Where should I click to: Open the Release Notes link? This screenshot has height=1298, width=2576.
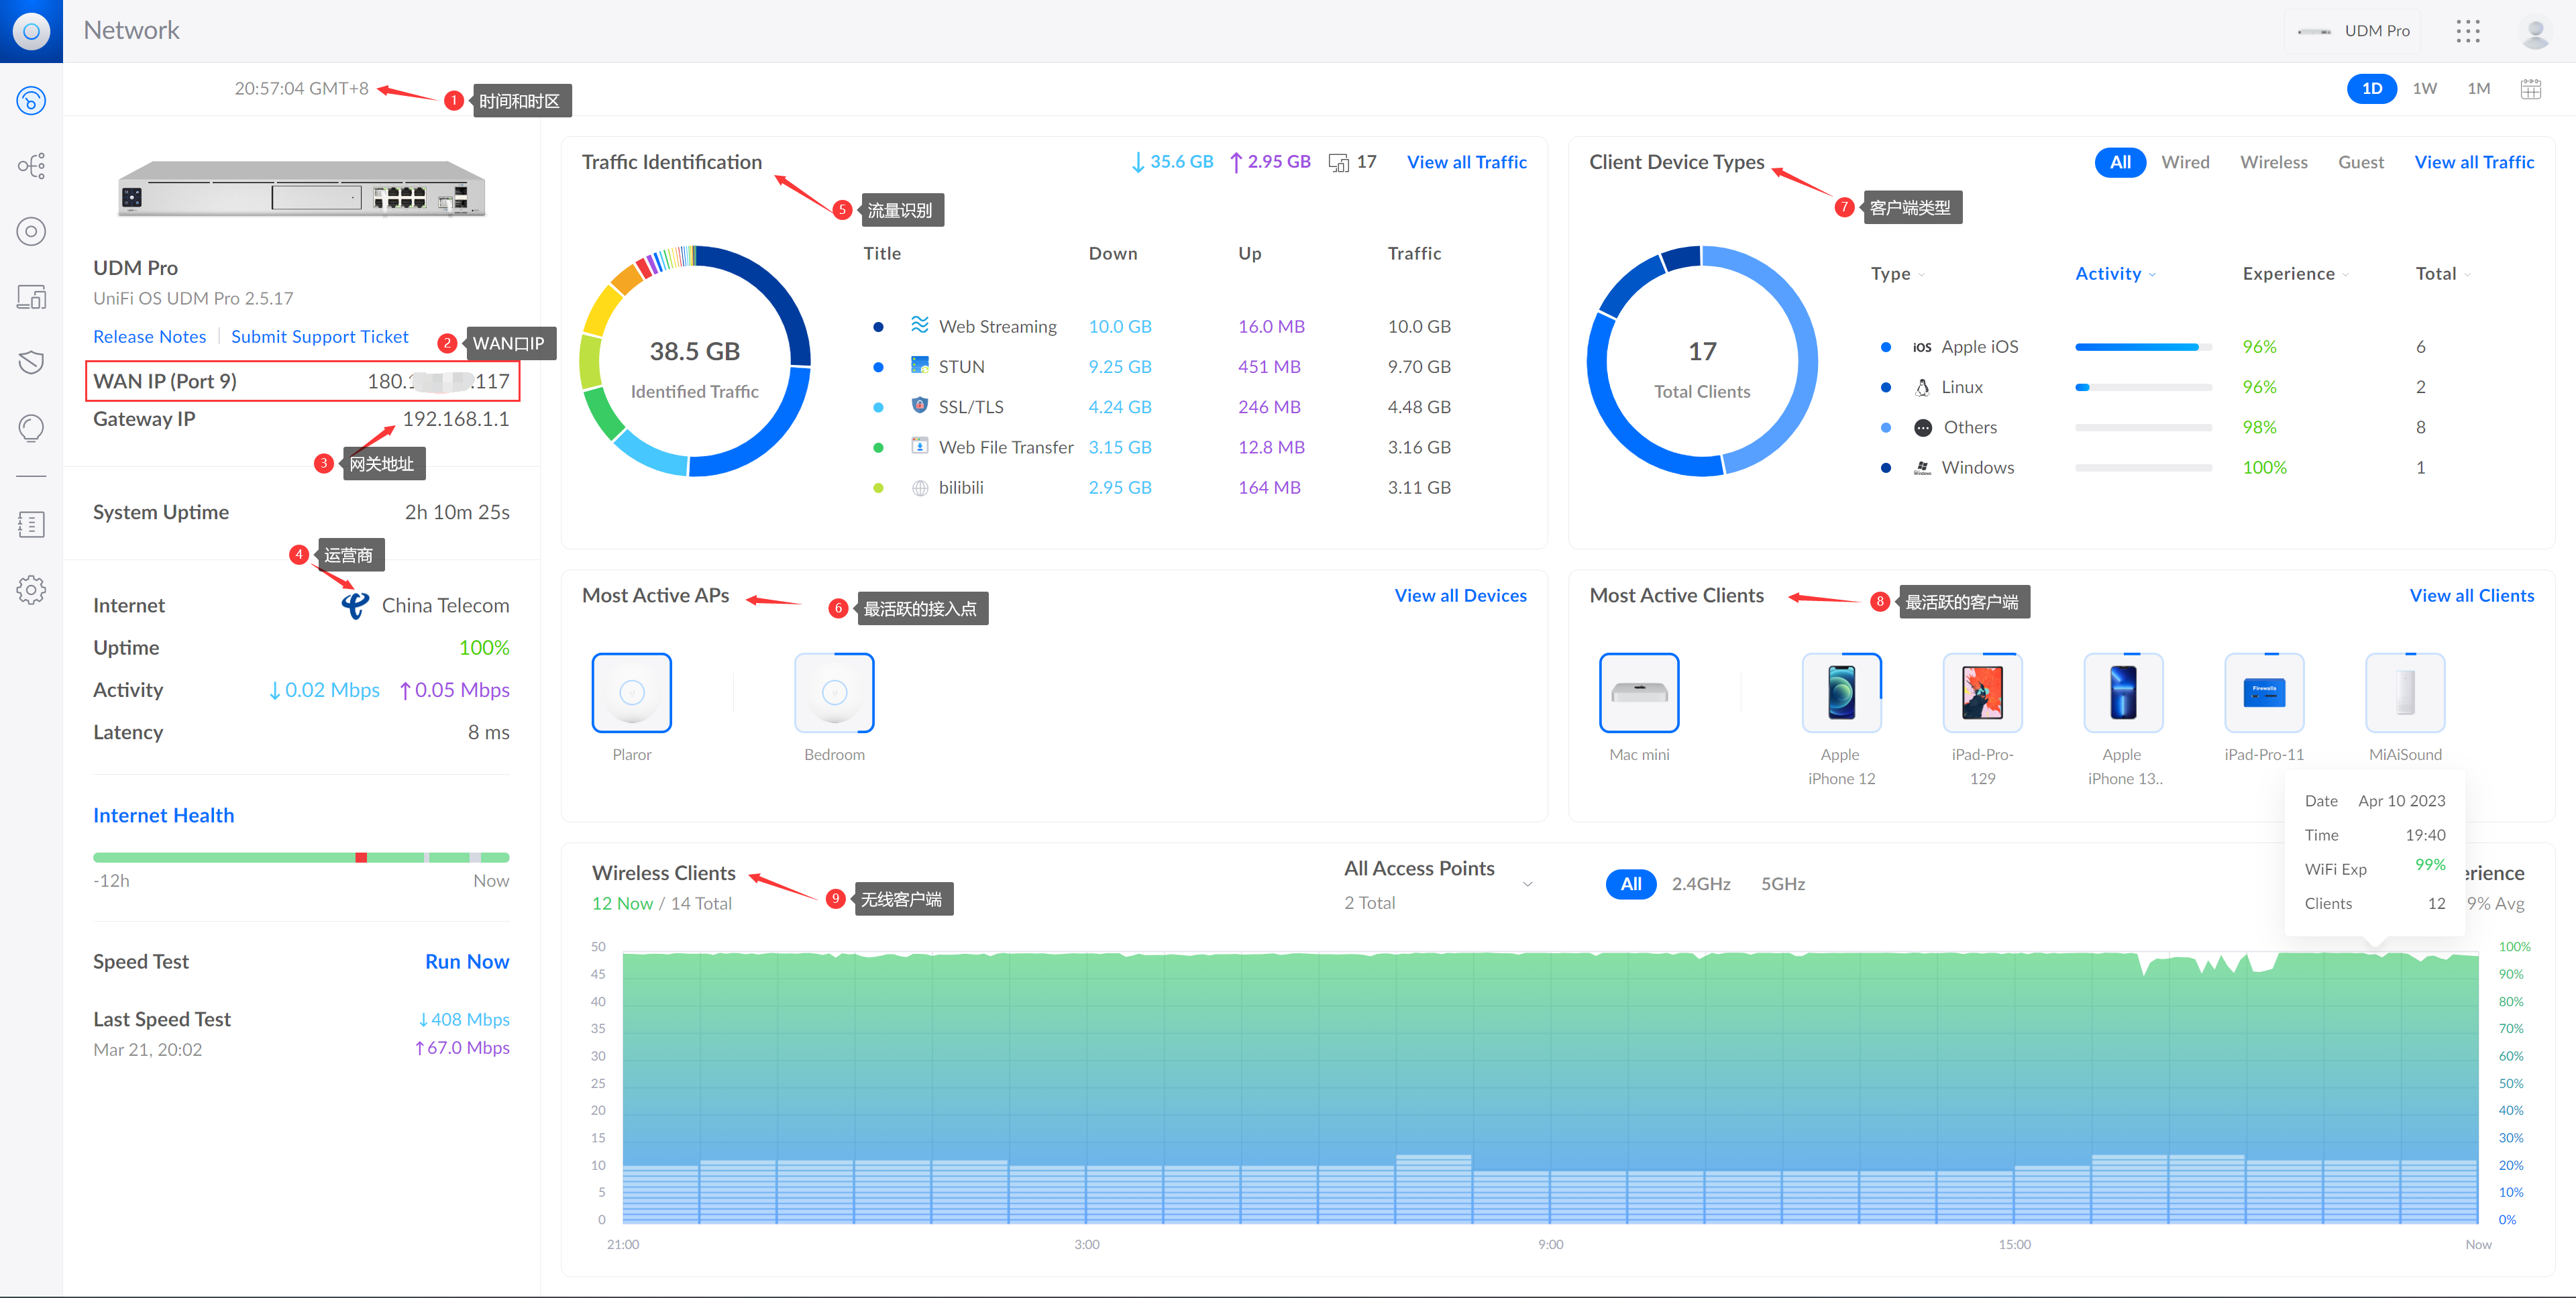(149, 337)
